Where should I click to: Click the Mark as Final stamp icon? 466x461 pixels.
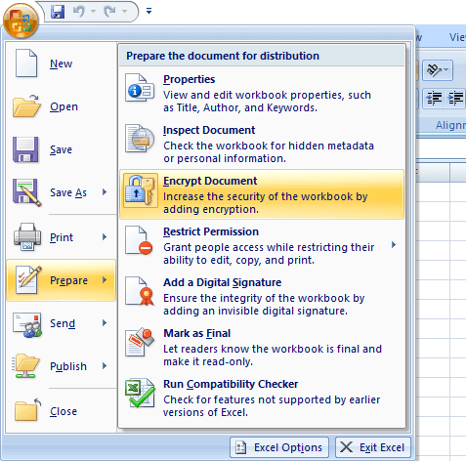(x=140, y=342)
